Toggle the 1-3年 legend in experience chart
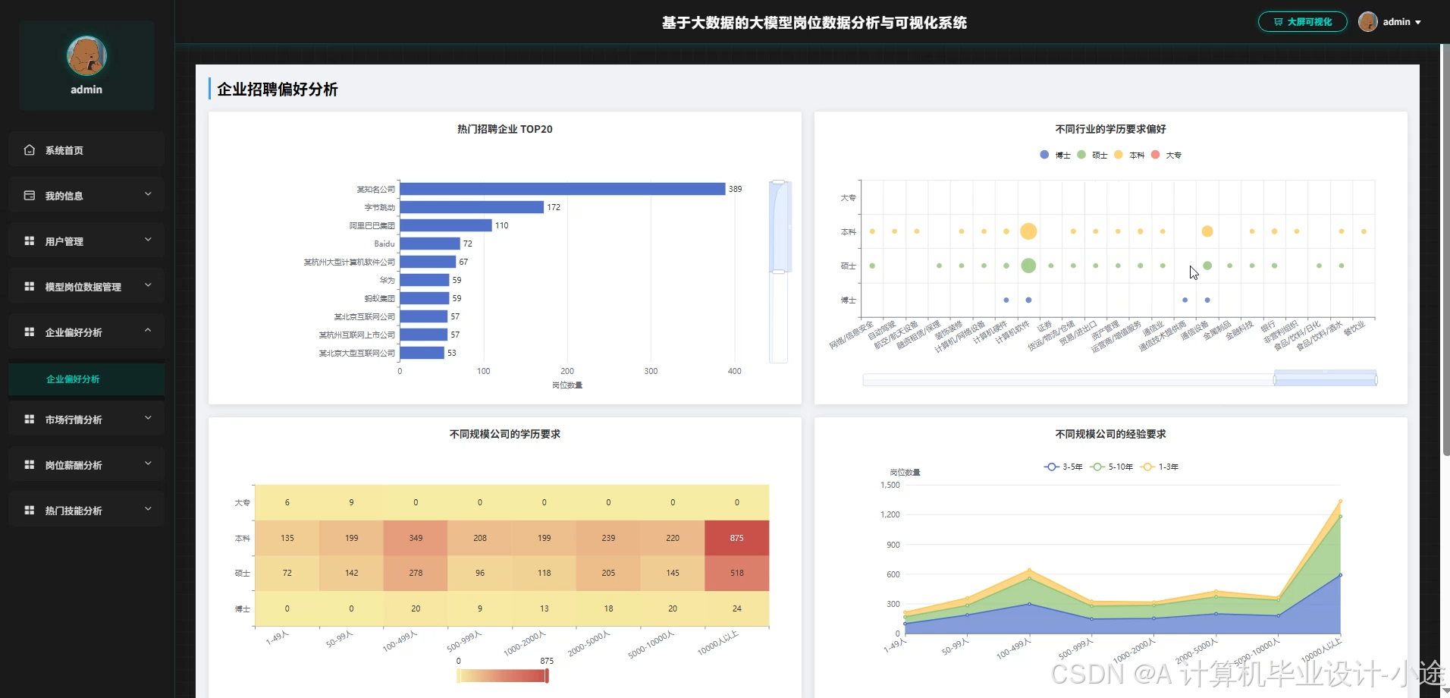1450x698 pixels. 1160,467
